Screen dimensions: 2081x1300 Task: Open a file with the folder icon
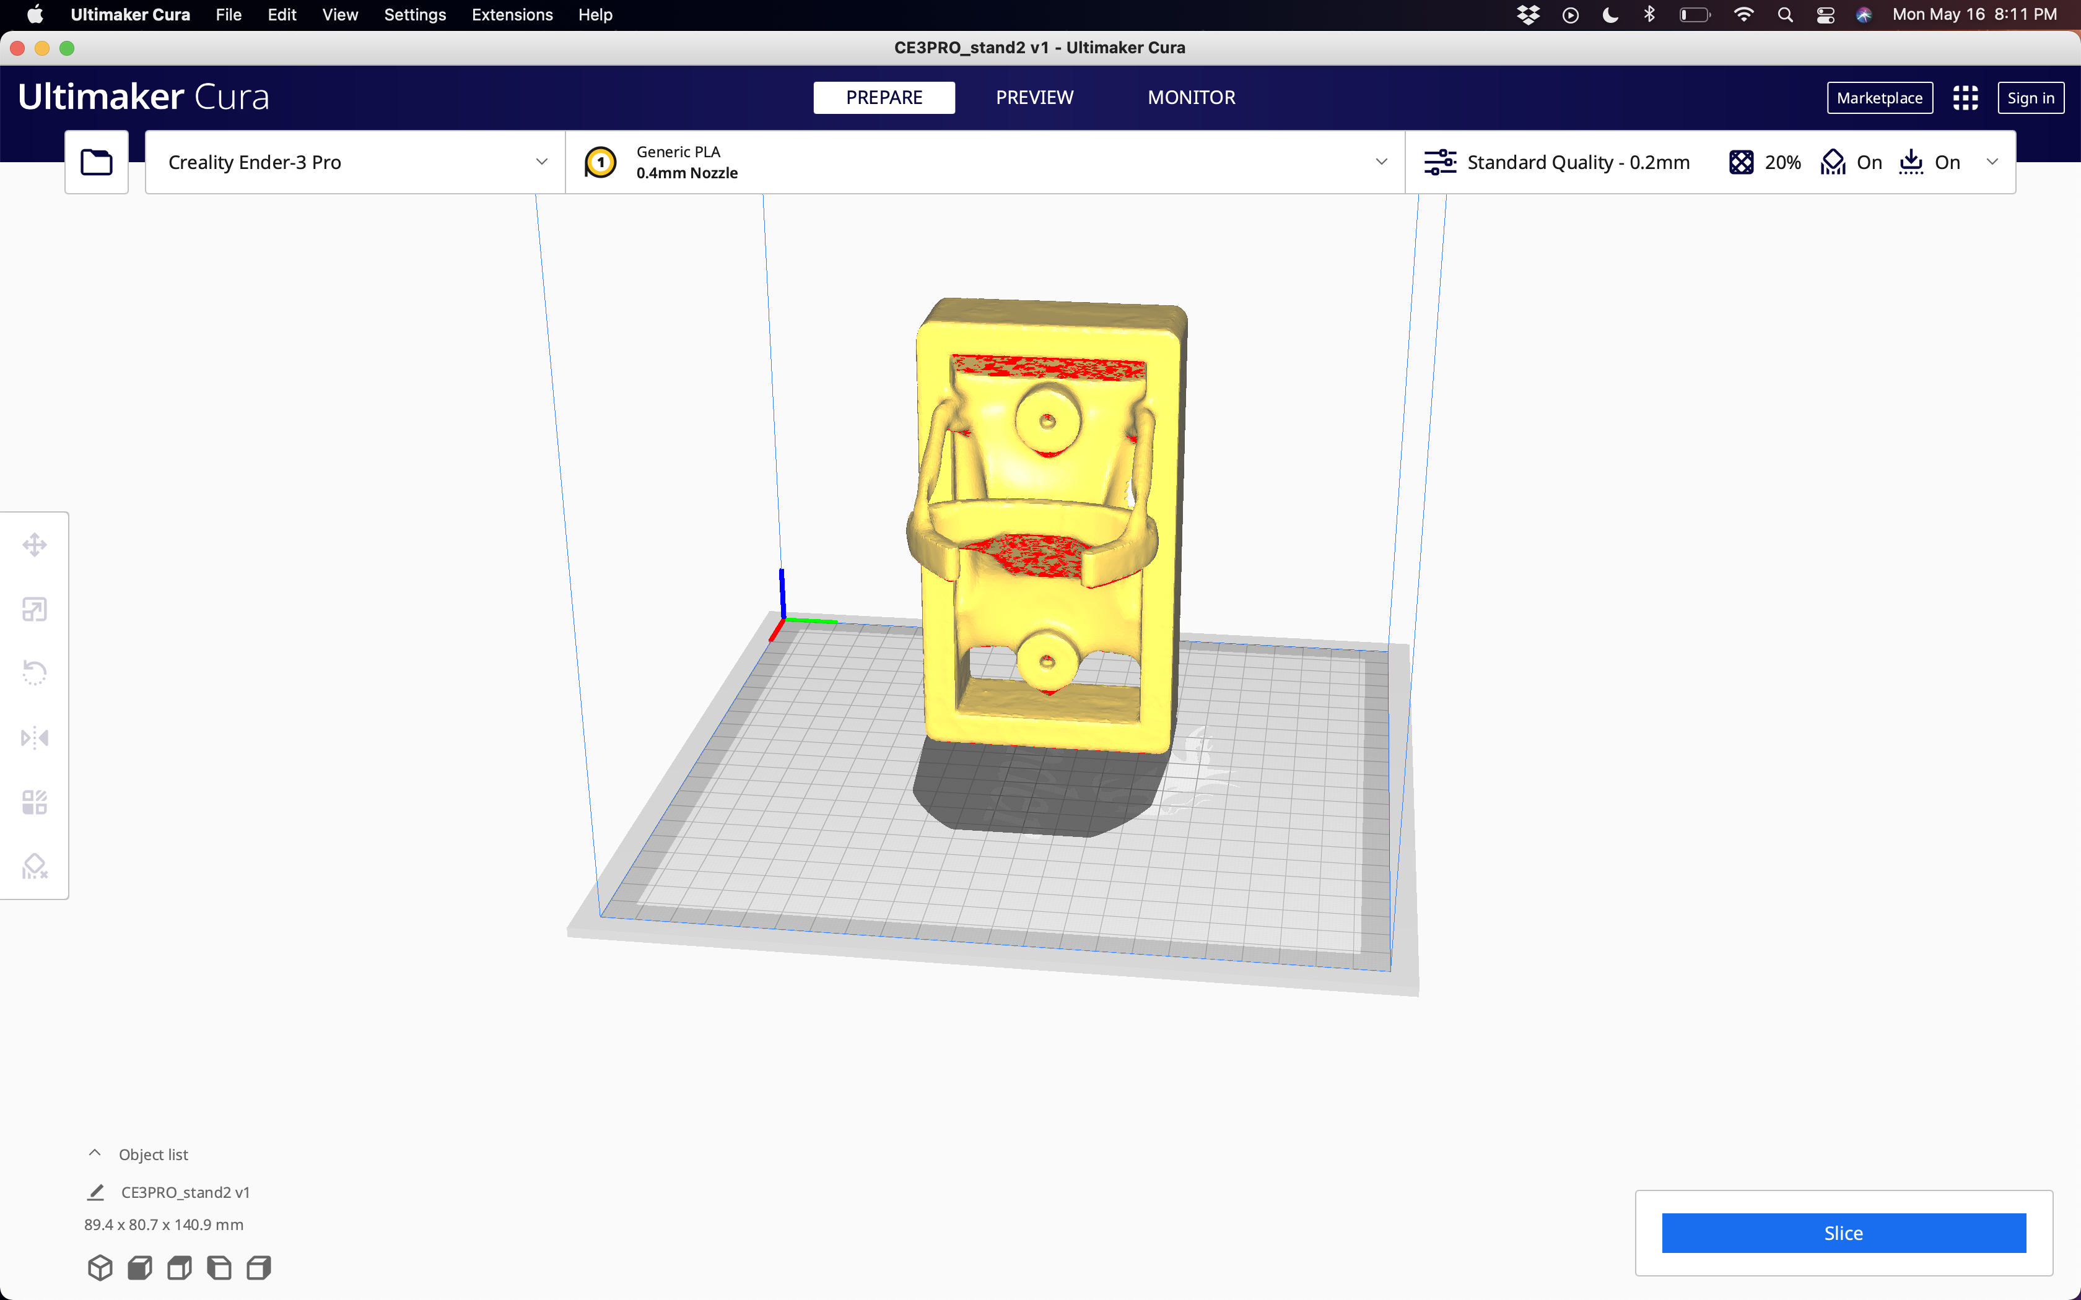[95, 162]
